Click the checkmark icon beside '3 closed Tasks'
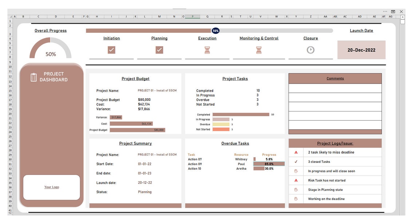Screen dimensions: 415x224 (x=295, y=161)
